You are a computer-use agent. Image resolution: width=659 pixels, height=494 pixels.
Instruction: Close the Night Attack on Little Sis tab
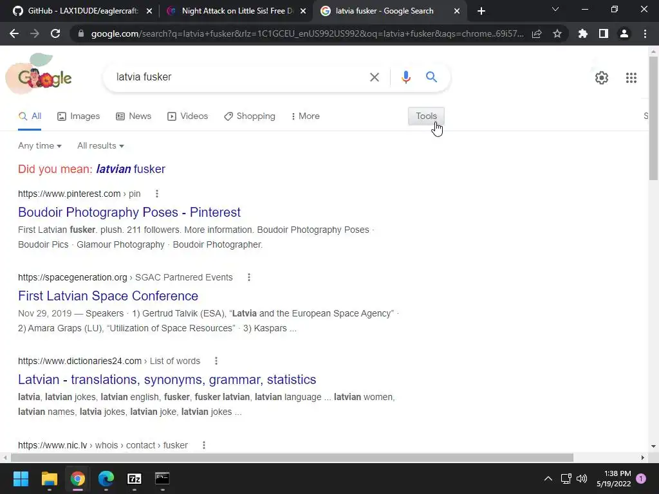[x=303, y=11]
